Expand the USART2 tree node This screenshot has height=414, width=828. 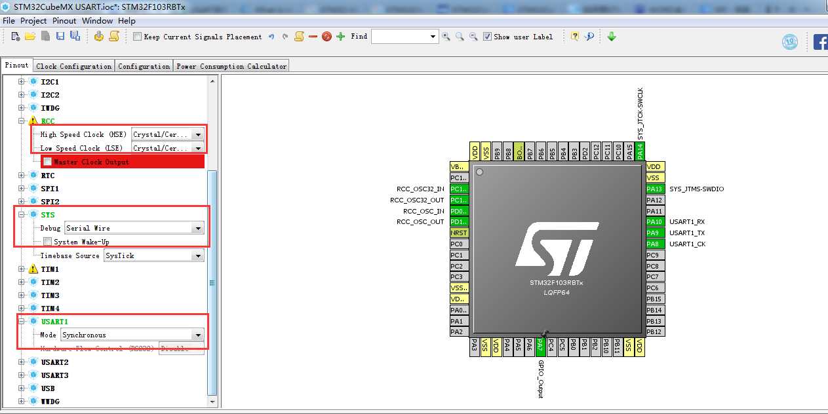22,362
